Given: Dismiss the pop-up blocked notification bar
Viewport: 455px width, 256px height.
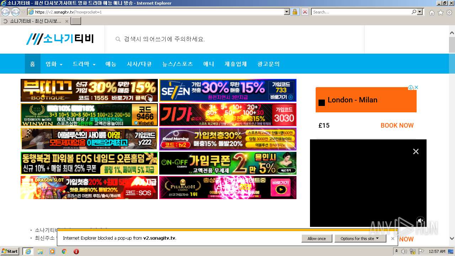Looking at the screenshot, I should pos(392,239).
